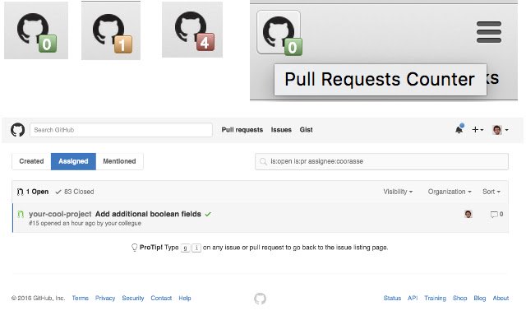Expand the plus create-new dropdown
Viewport: 526px width, 329px height.
click(x=478, y=130)
